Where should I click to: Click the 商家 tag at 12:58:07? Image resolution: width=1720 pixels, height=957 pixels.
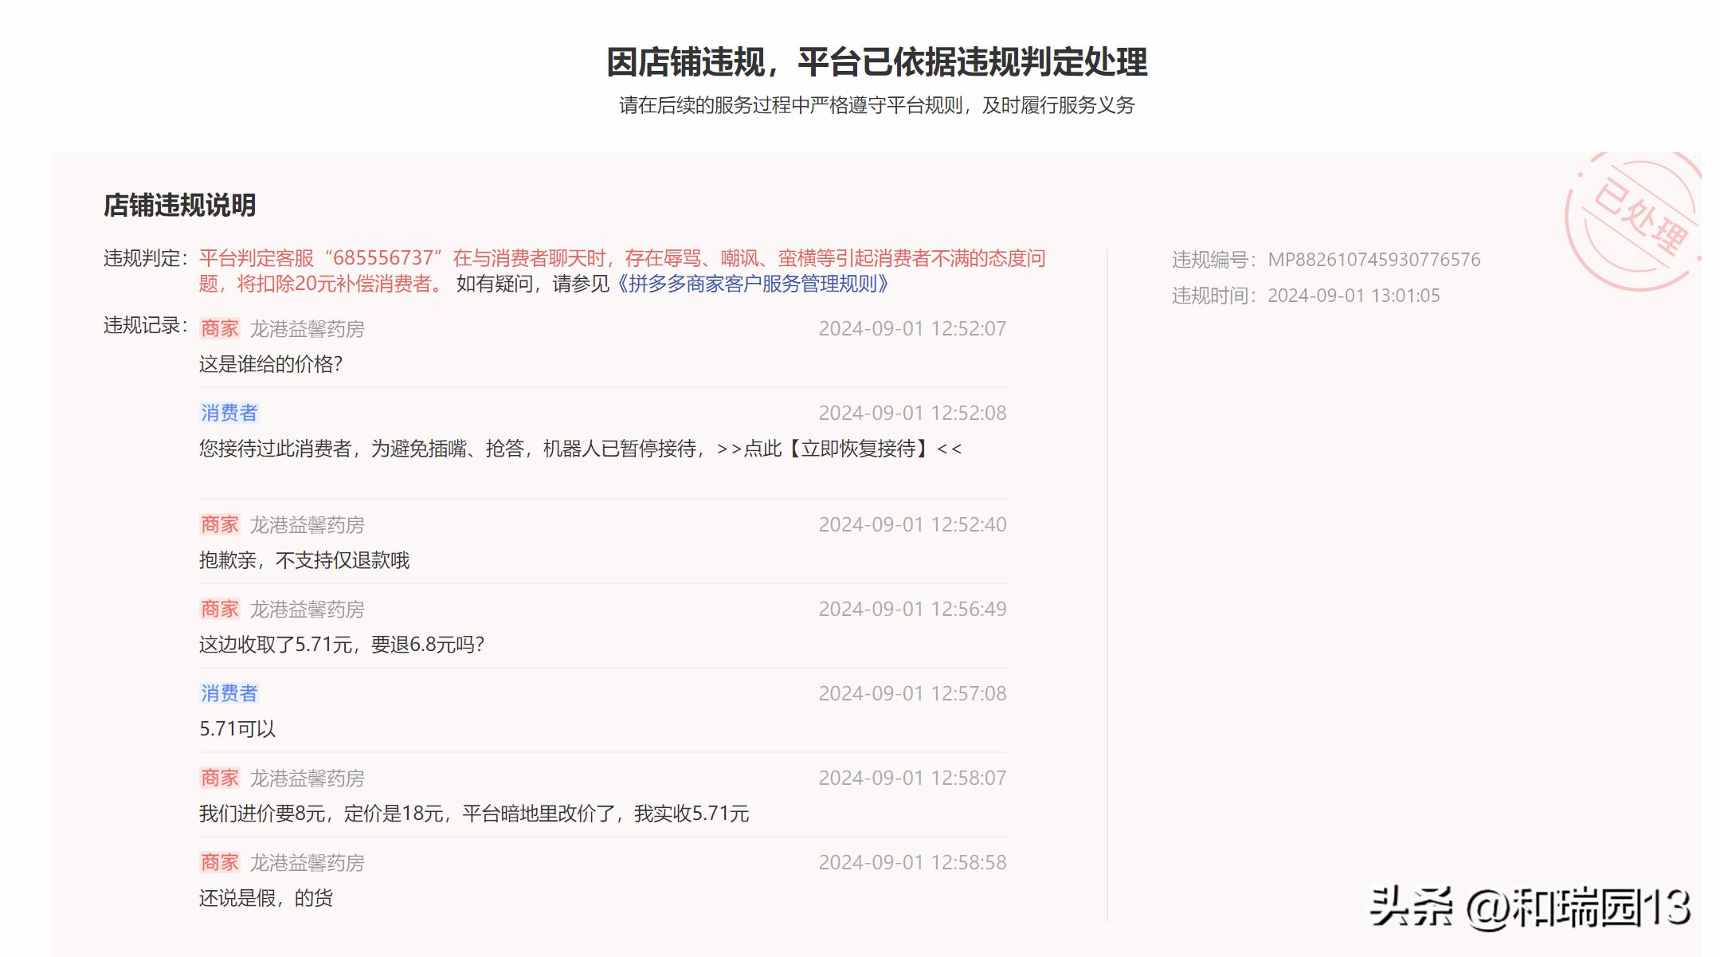click(x=220, y=778)
